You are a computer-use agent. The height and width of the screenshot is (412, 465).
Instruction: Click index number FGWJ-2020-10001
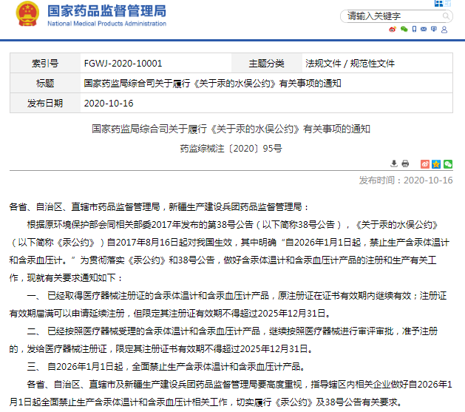point(123,64)
